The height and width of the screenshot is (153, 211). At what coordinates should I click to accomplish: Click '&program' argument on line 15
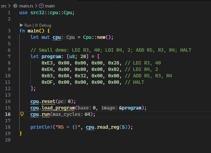point(130,108)
